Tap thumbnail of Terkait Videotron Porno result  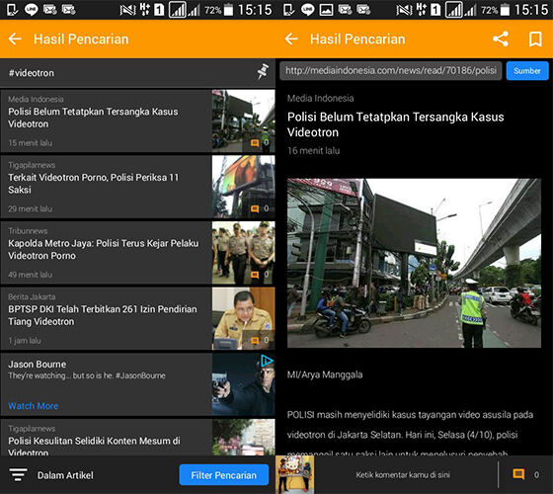(x=243, y=187)
